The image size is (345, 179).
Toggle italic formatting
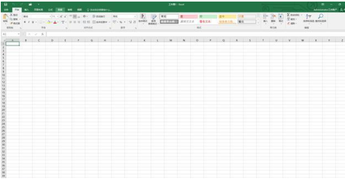pyautogui.click(x=29, y=22)
